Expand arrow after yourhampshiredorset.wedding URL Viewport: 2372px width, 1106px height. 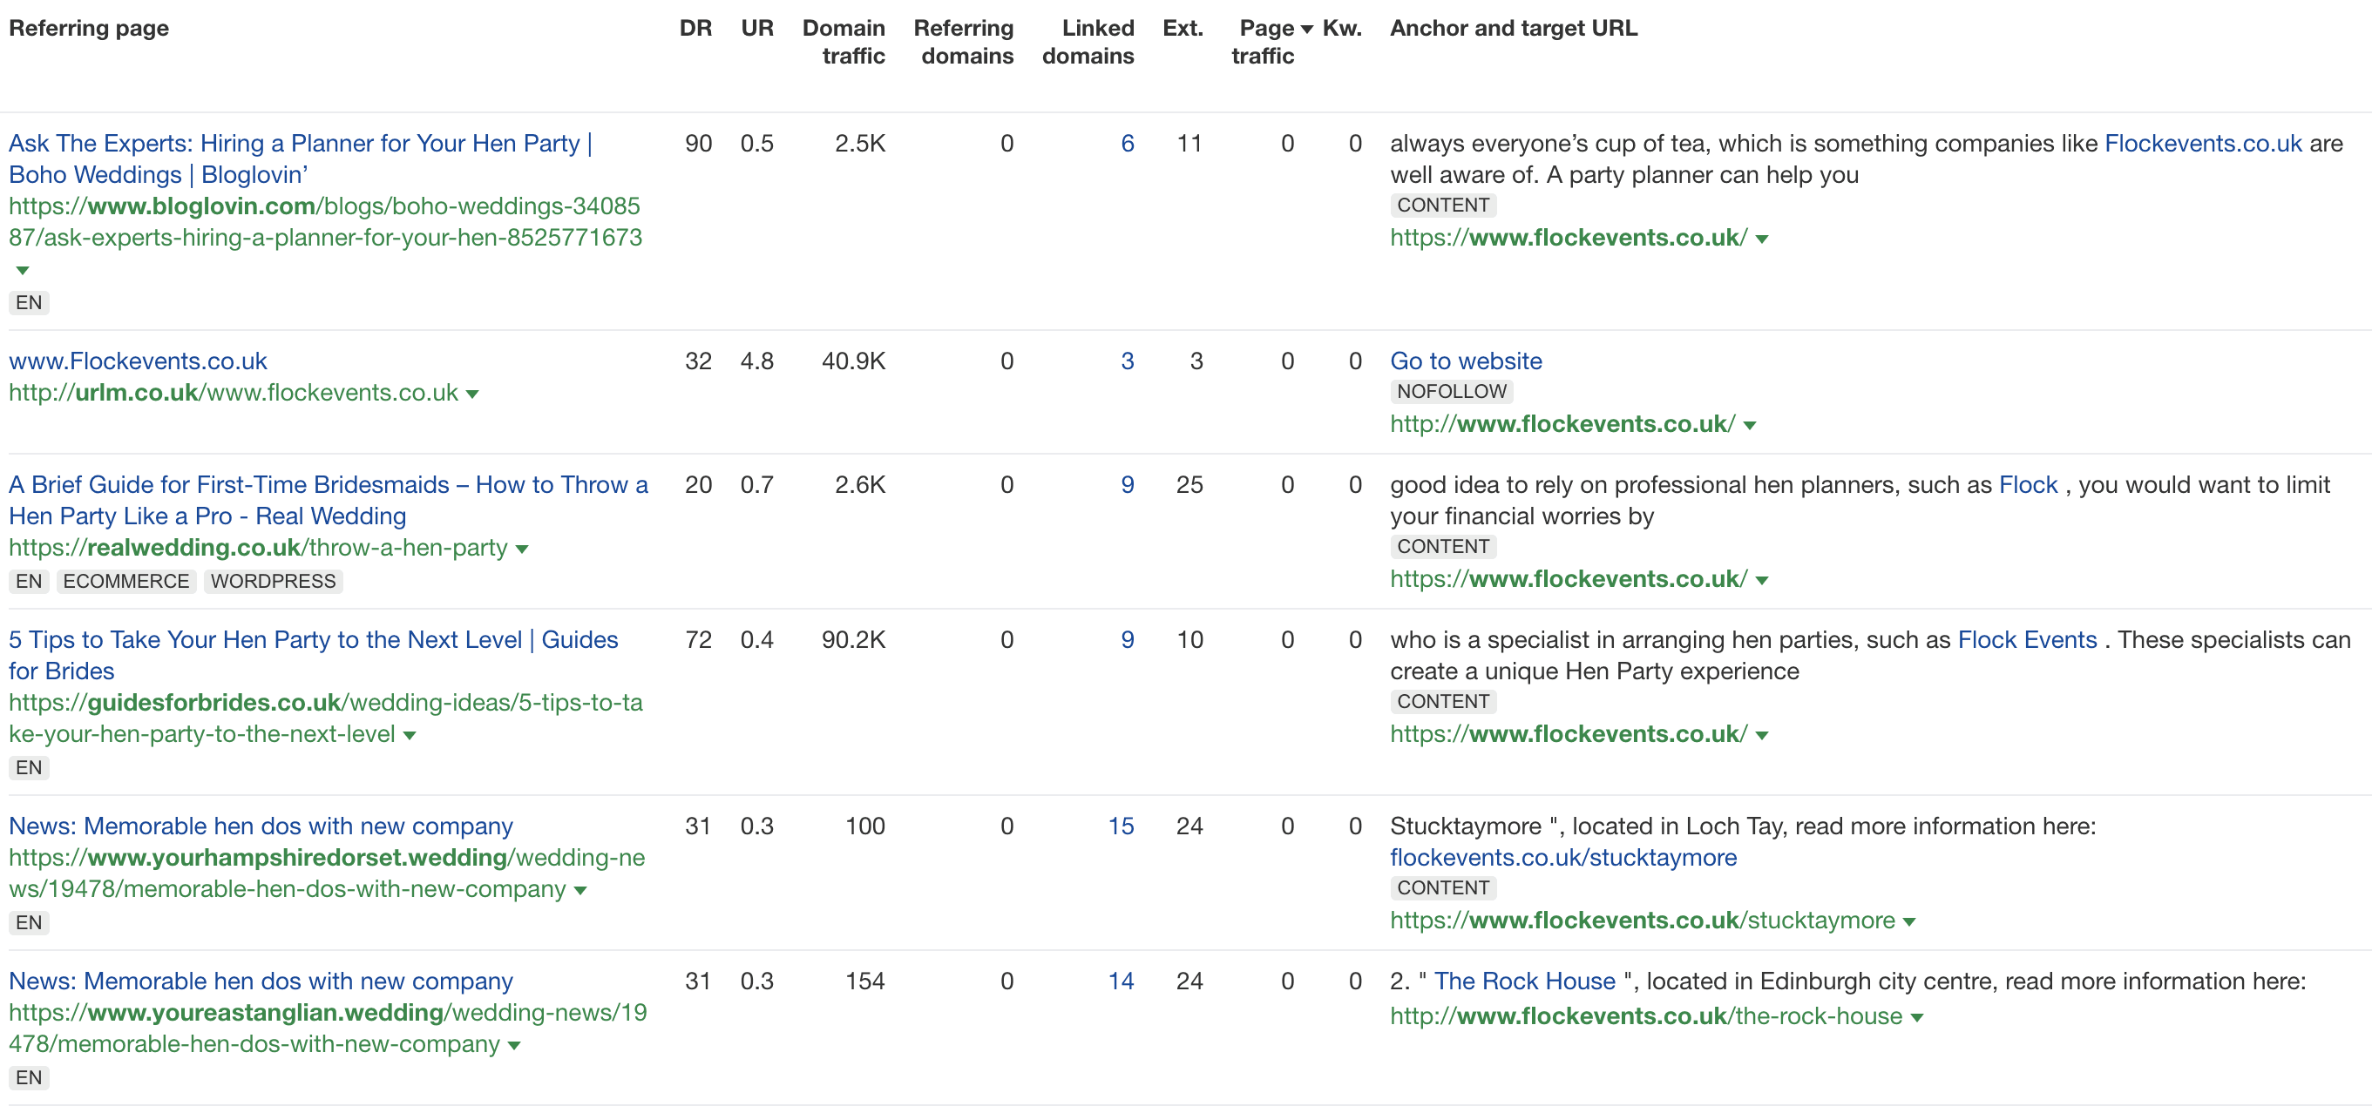pyautogui.click(x=580, y=891)
